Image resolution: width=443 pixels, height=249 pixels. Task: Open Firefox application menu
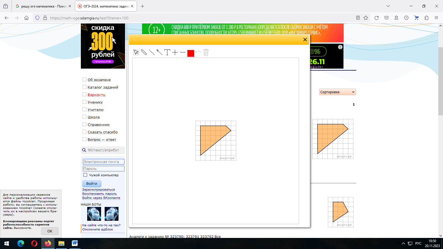pos(436,18)
